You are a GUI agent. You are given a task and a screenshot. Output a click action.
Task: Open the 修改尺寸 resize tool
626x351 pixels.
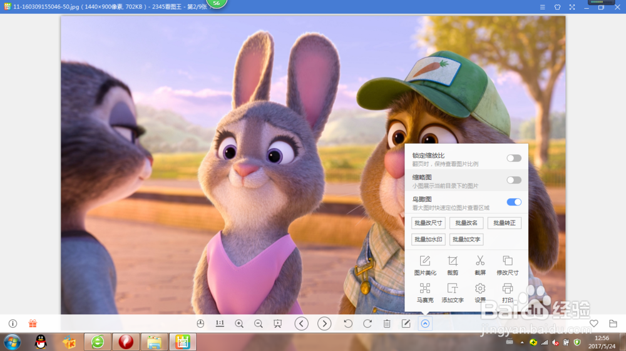[508, 265]
